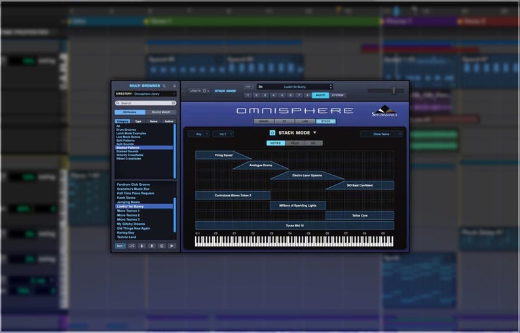
Task: Select the All category
Action: [x=144, y=126]
